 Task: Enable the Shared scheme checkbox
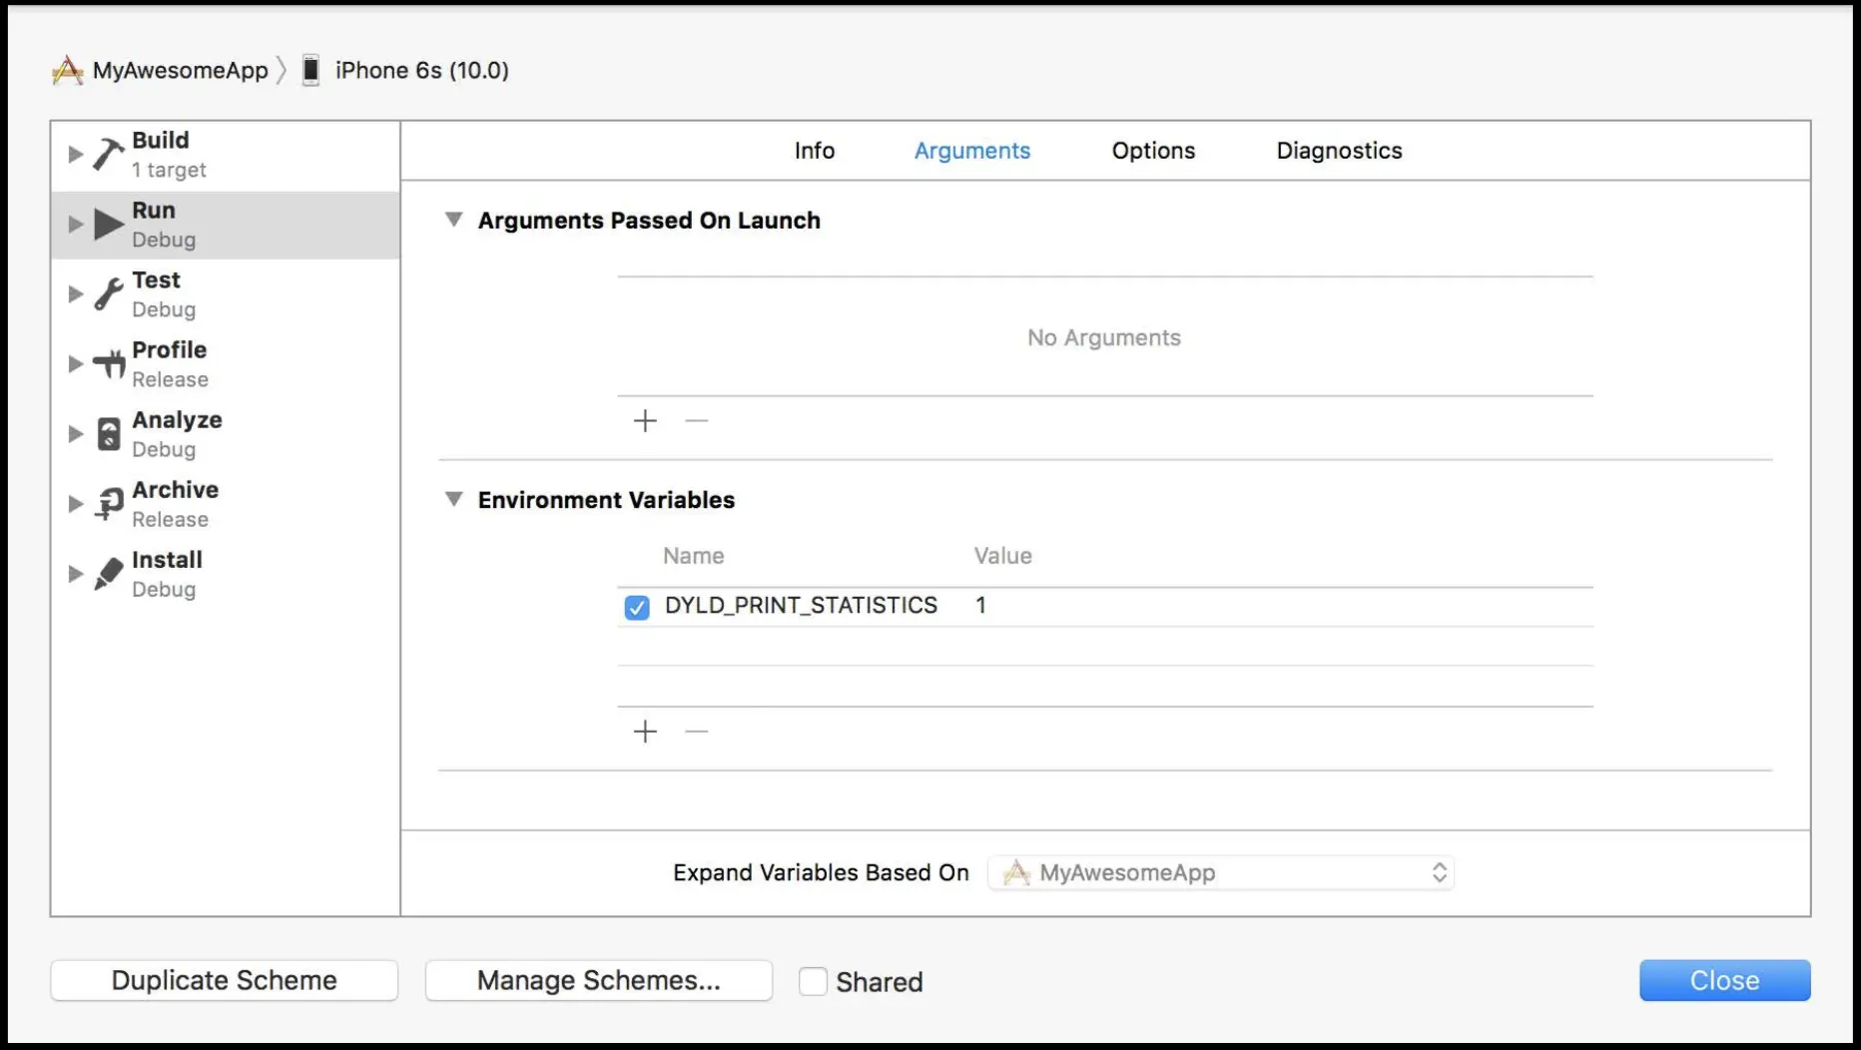[813, 982]
